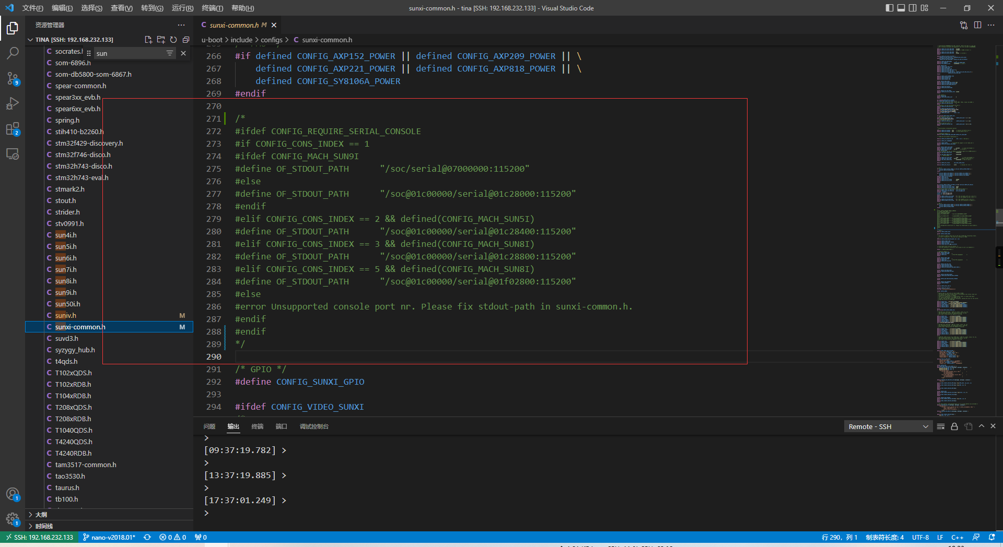Viewport: 1003px width, 547px height.
Task: Close the sunxi-common.h editor tab
Action: pos(274,25)
